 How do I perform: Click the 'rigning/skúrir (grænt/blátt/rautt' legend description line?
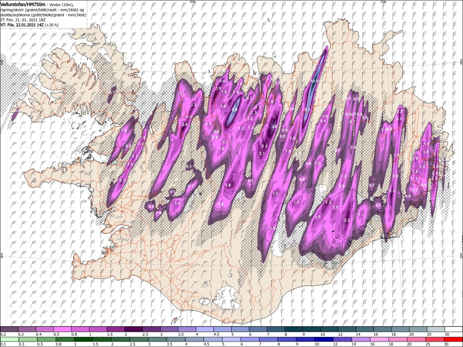[x=42, y=9]
